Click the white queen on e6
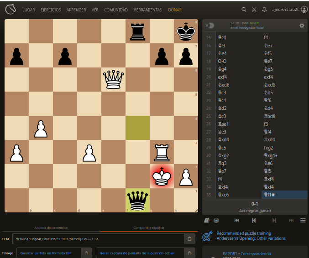Viewport: 309px width, 258px height. [113, 79]
